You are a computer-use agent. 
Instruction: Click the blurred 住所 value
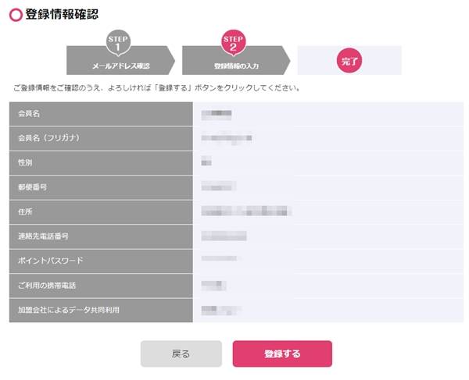(246, 211)
